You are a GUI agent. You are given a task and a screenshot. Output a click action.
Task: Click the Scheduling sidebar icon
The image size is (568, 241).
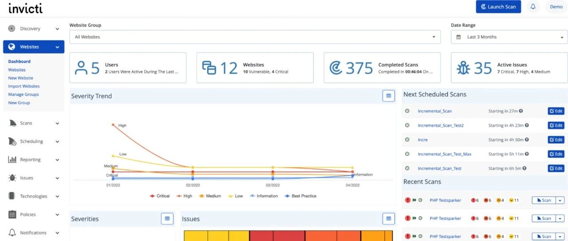coord(12,141)
